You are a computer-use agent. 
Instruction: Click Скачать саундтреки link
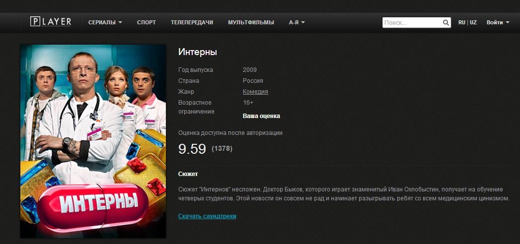click(x=207, y=216)
